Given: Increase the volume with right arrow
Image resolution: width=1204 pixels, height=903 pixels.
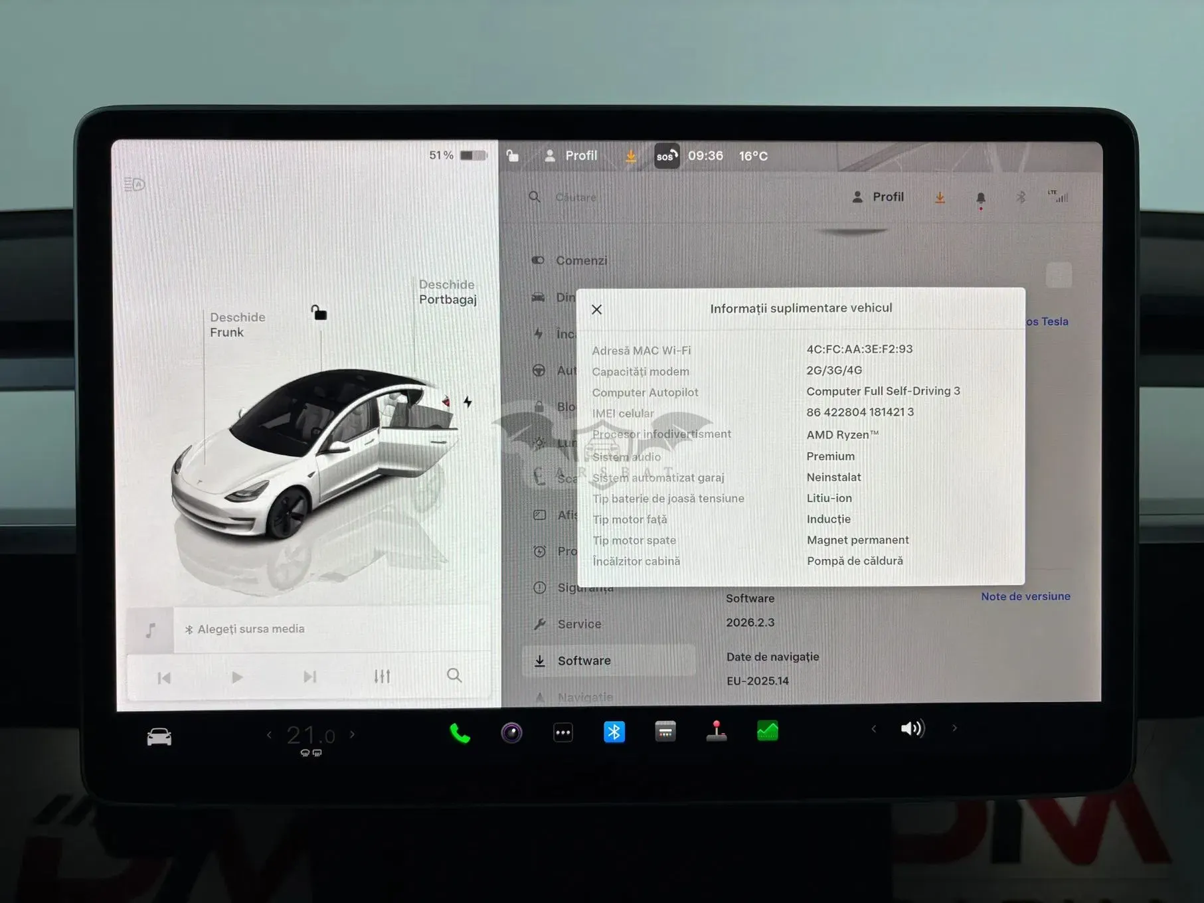Looking at the screenshot, I should [x=954, y=728].
